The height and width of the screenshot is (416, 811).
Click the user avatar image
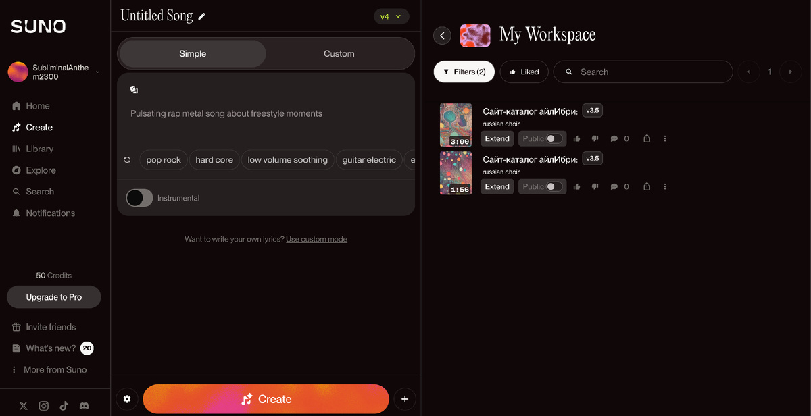[18, 72]
